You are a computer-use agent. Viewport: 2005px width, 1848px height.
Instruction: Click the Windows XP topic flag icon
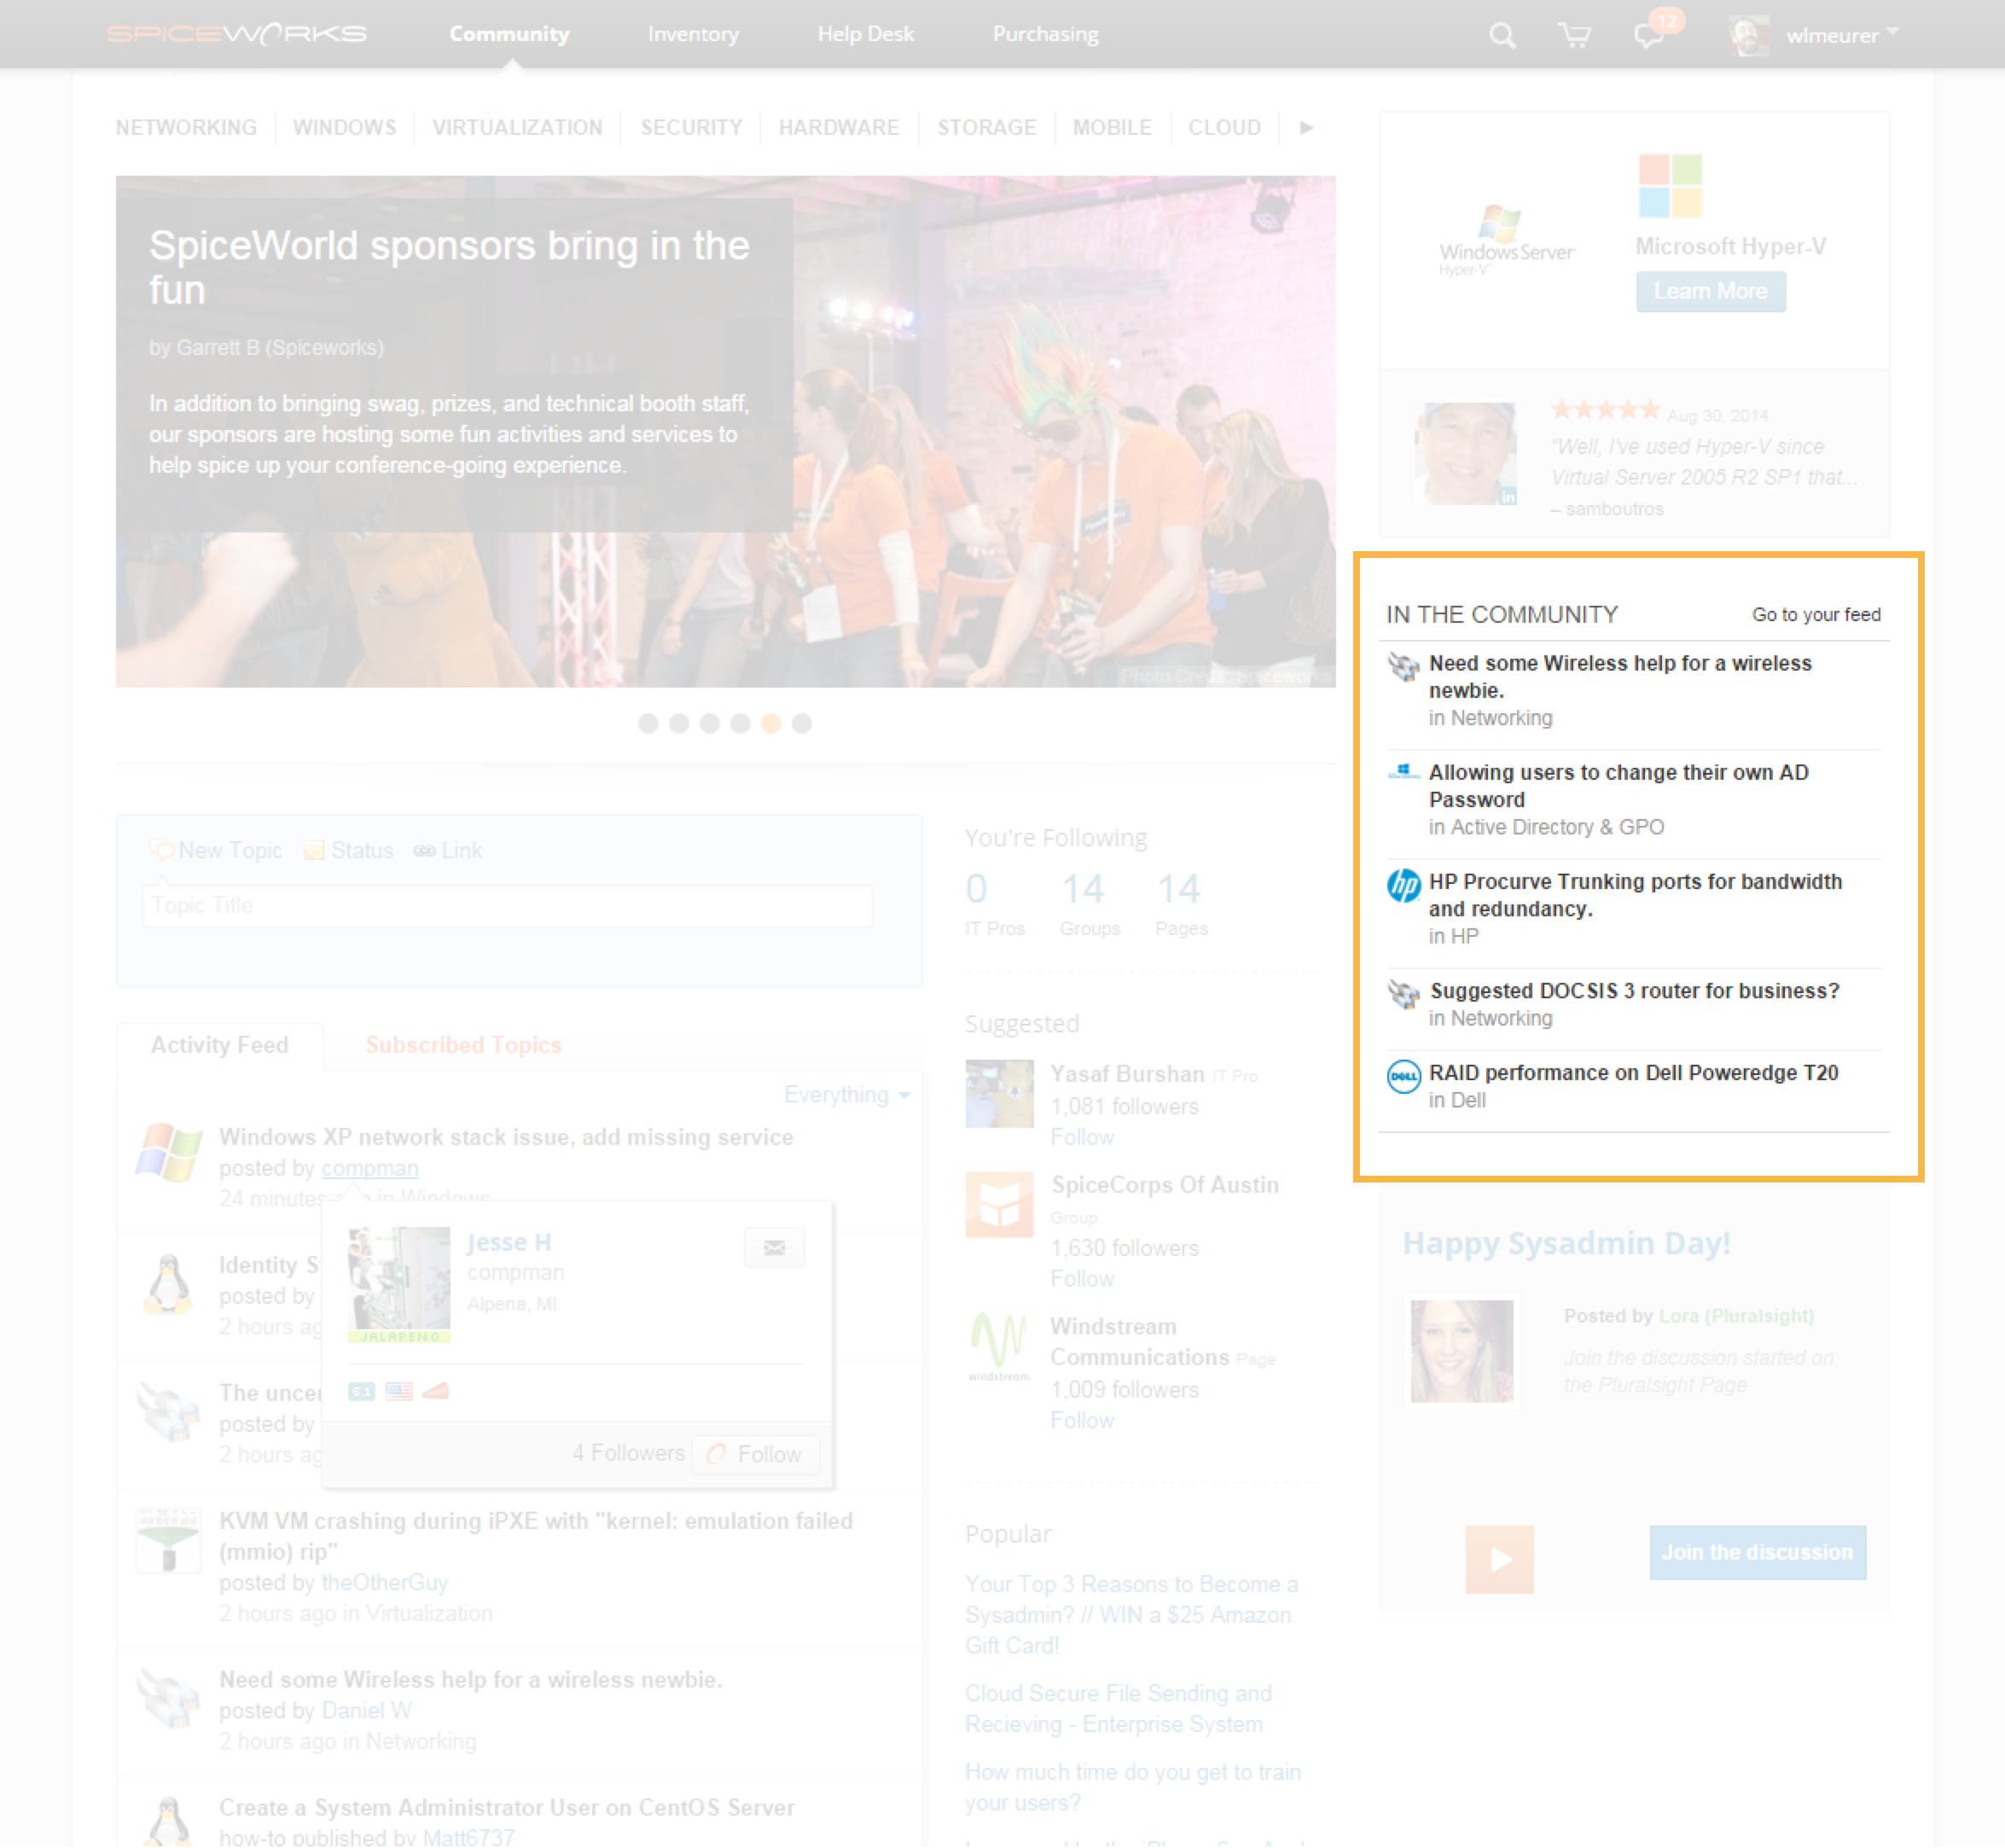(x=169, y=1152)
